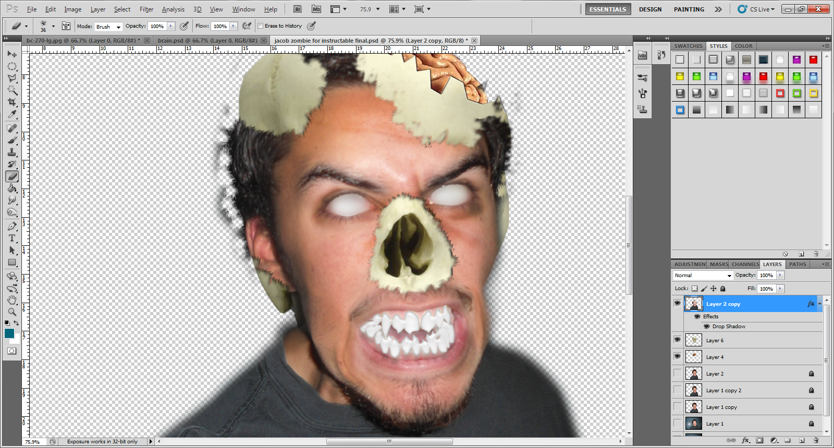Image resolution: width=834 pixels, height=448 pixels.
Task: Open layer Fill arrow
Action: click(780, 289)
